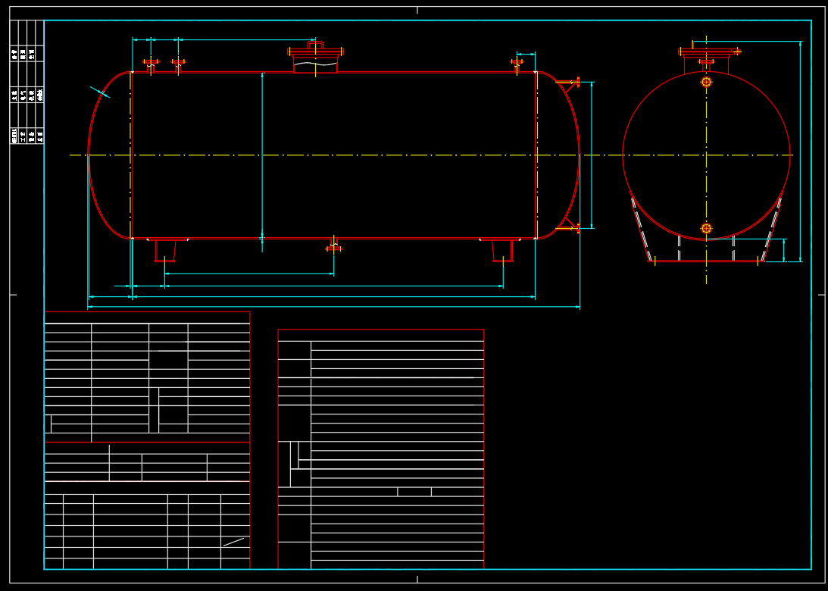This screenshot has height=591, width=828.
Task: Pick the leftmost small nozzle on tank top
Action: click(x=151, y=64)
